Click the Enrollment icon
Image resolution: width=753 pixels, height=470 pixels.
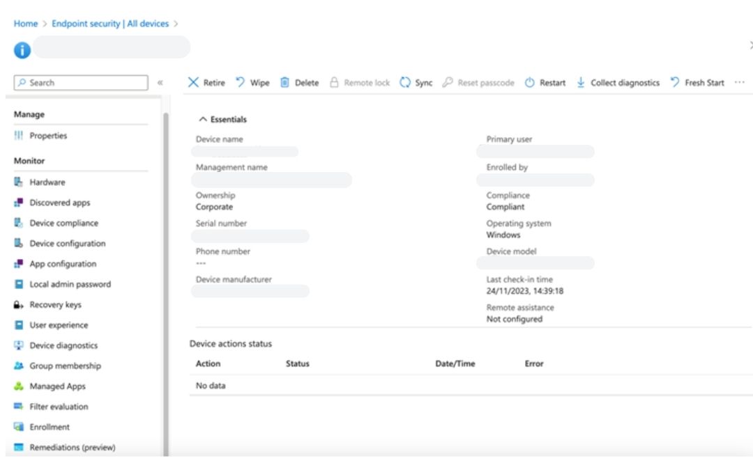[x=19, y=427]
